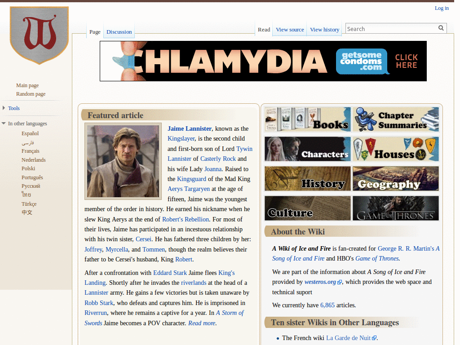Click external link icon after La Garde de Nuit
Viewport: 460px width, 345px height.
(374, 338)
